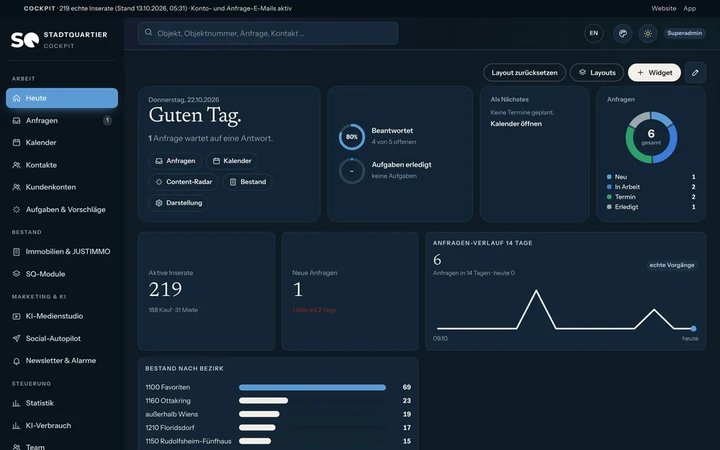This screenshot has width=720, height=450.
Task: Click the color palette theme icon
Action: click(x=623, y=34)
